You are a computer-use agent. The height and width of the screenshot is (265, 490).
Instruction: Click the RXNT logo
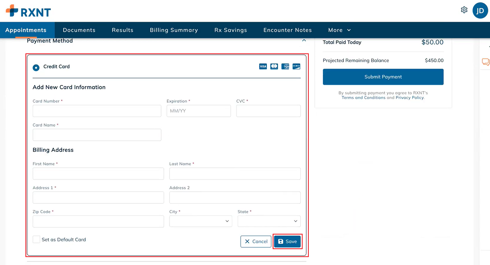pyautogui.click(x=28, y=11)
